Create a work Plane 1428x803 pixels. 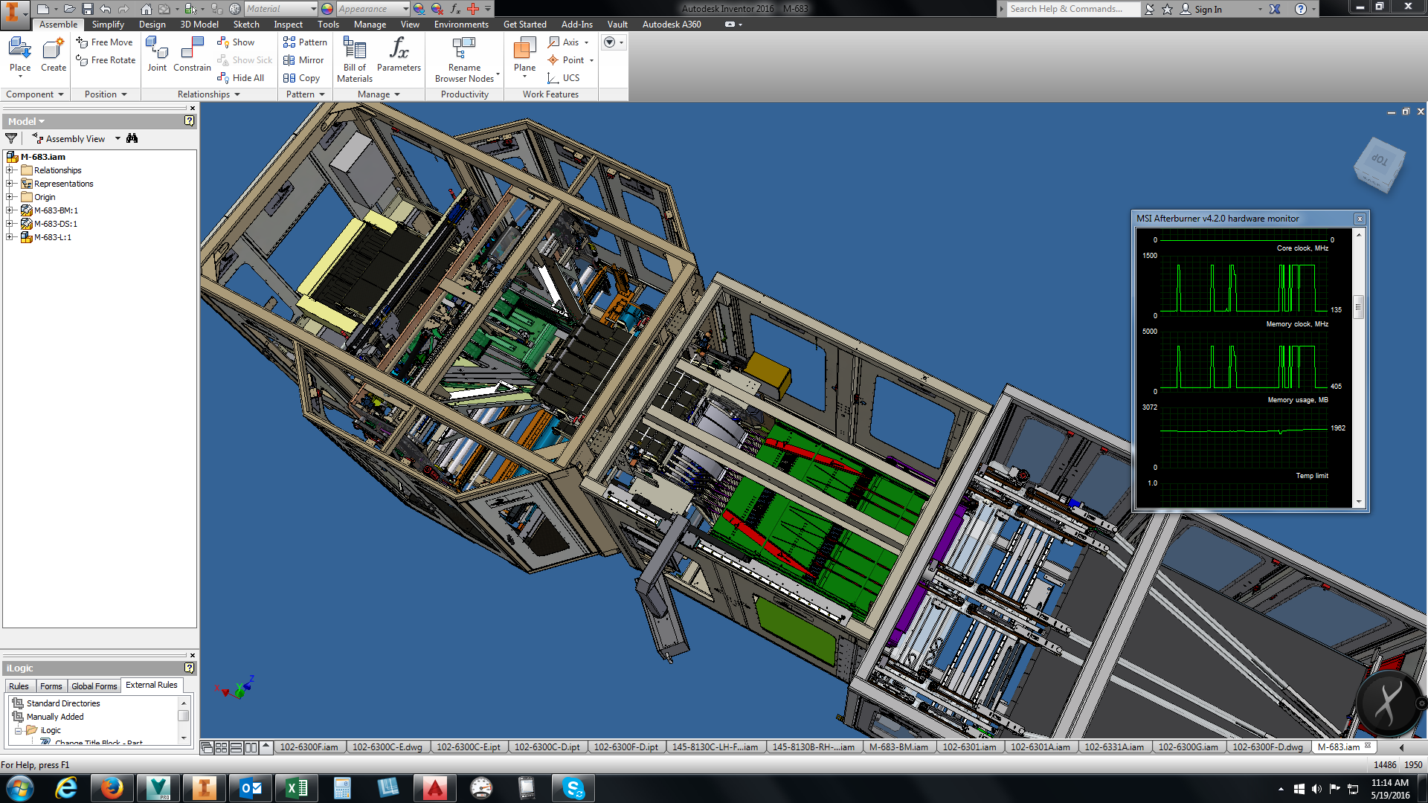point(524,57)
